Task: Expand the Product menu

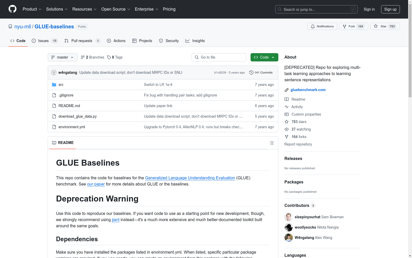Action: pyautogui.click(x=32, y=9)
